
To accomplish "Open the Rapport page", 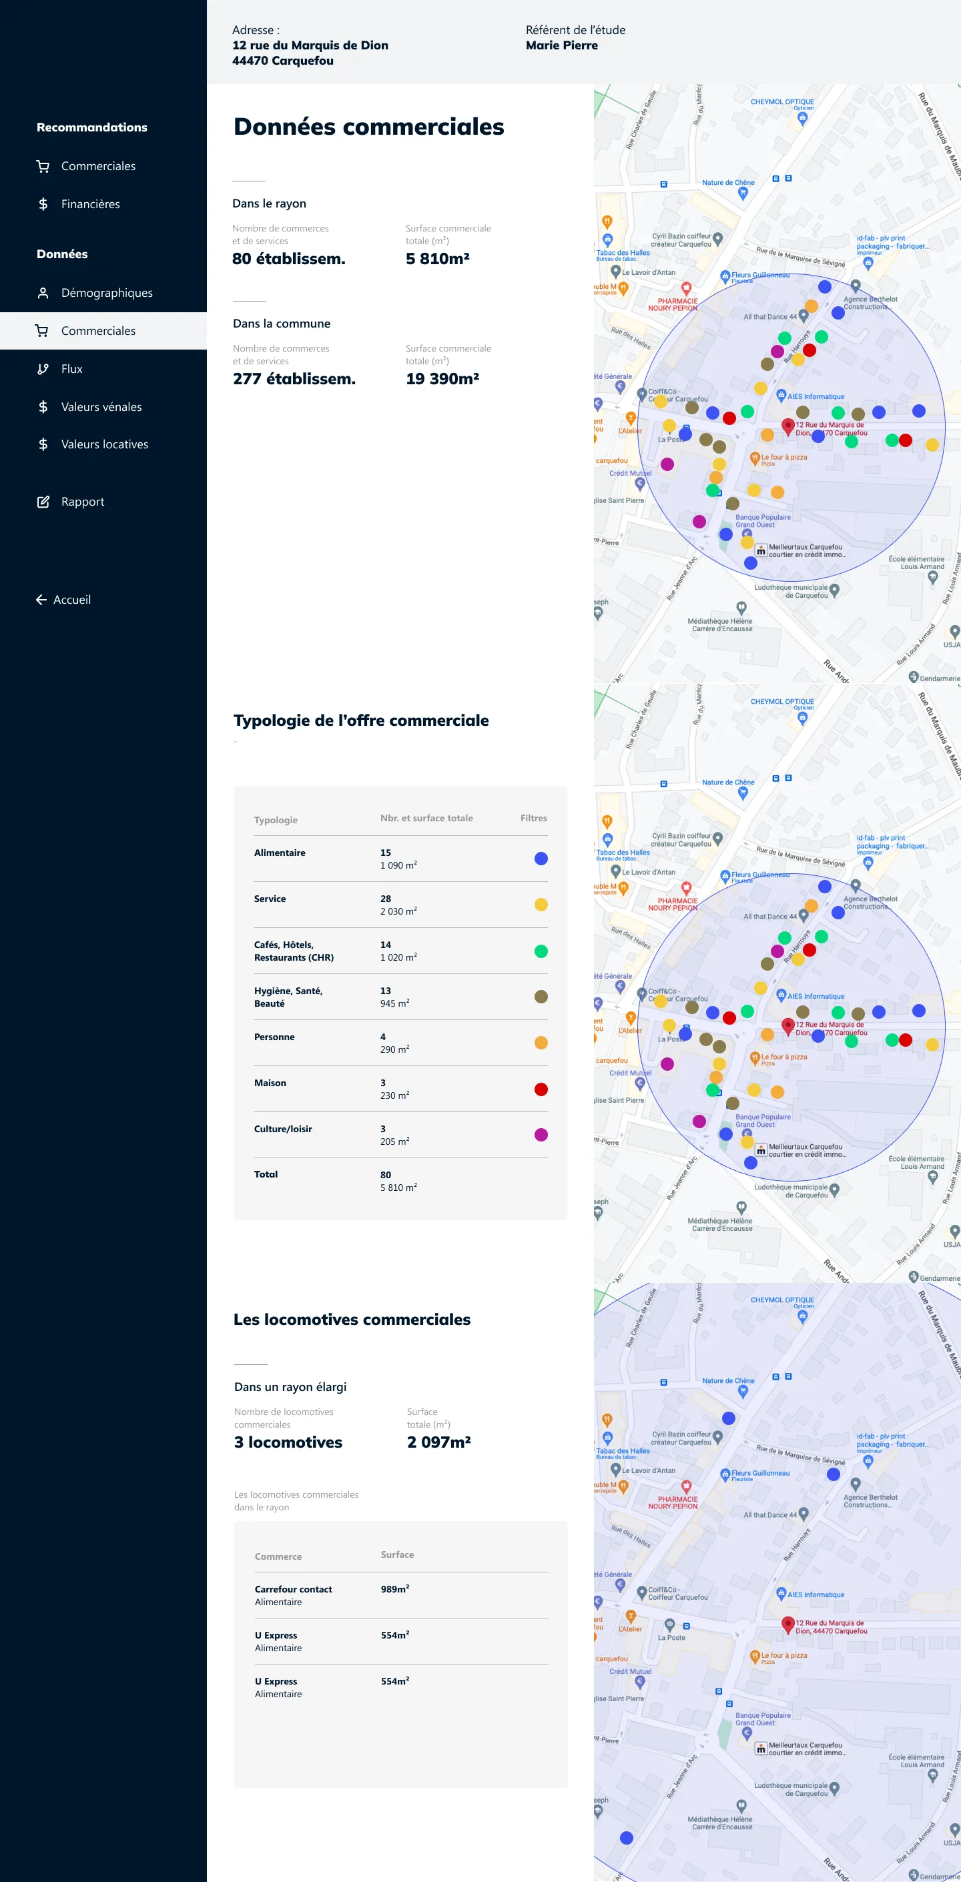I will click(83, 502).
